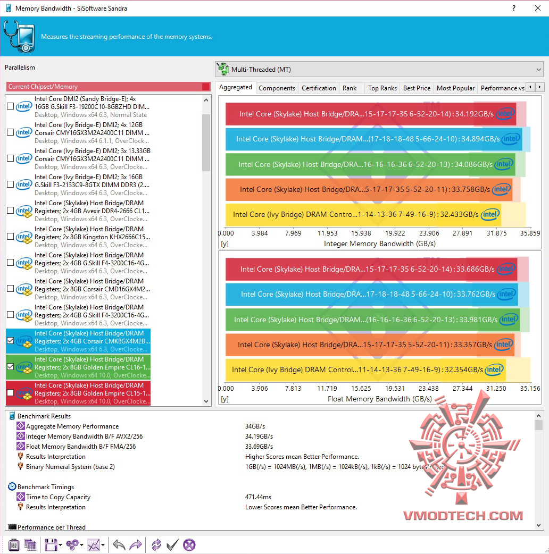Screen dimensions: 549x554
Task: Check the Skylake 2x 4GB Avexir DDR4-2666 entry
Action: [11, 211]
